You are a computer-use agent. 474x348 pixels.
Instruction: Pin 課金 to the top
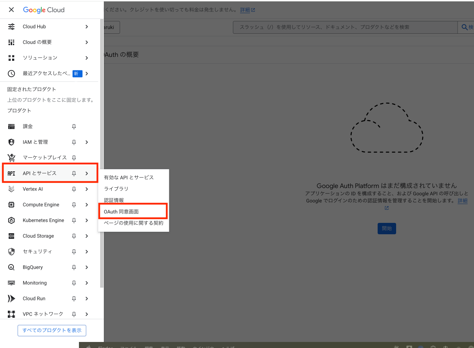coord(74,127)
